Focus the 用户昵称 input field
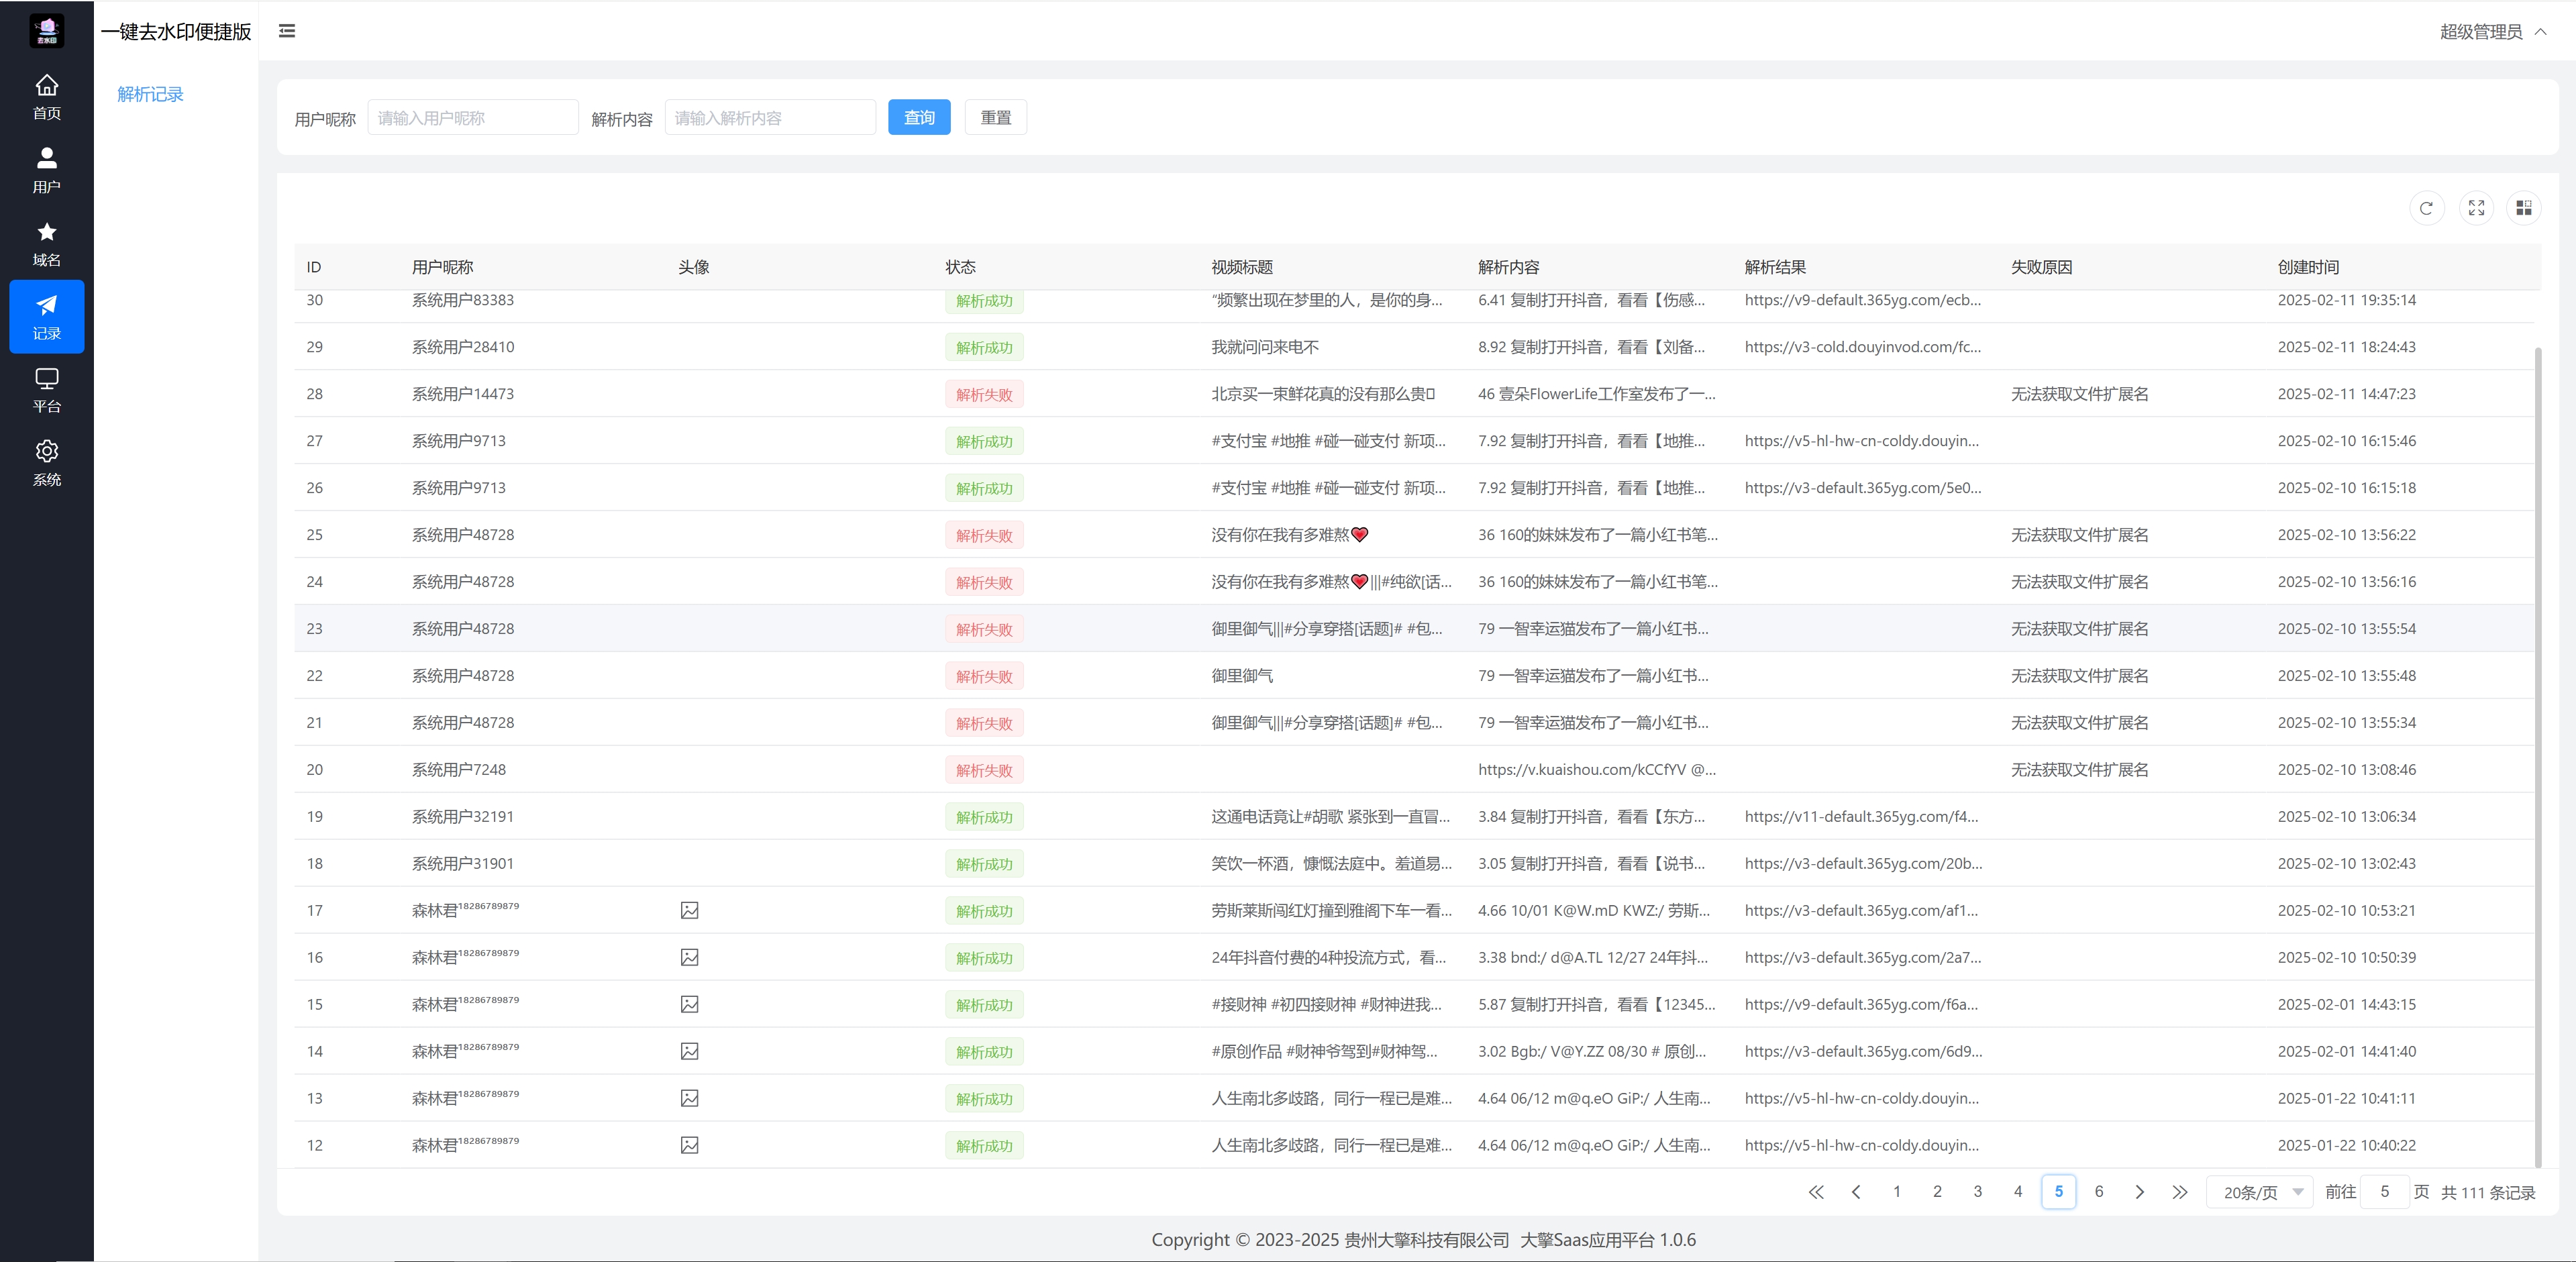 coord(473,117)
